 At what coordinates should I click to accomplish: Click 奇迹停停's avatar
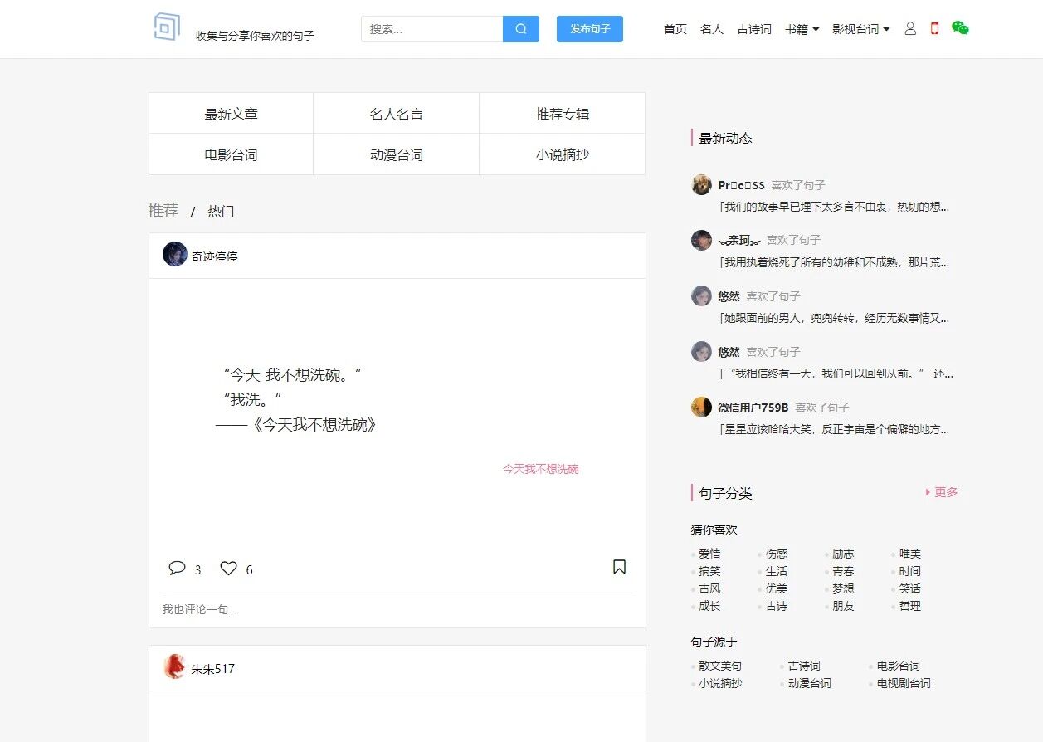(174, 256)
